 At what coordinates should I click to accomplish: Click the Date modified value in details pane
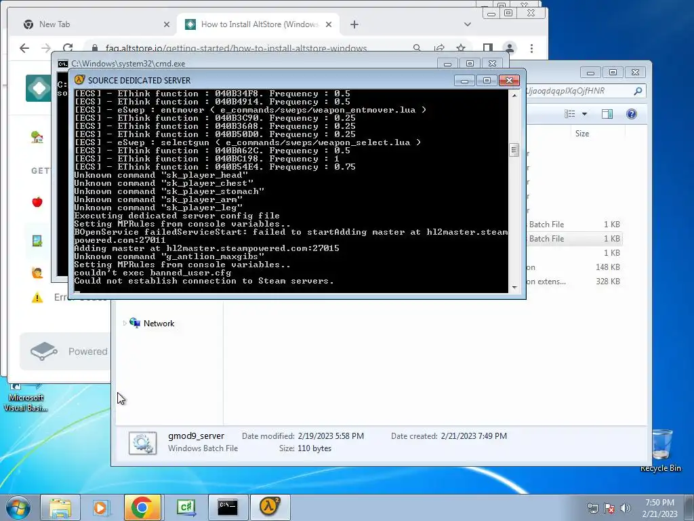331,436
